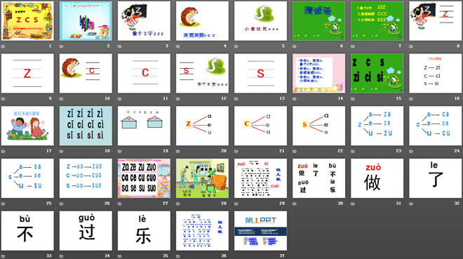463x259 pixels.
Task: Select slide 37, the 第1PPT ending slide
Action: pos(260,231)
